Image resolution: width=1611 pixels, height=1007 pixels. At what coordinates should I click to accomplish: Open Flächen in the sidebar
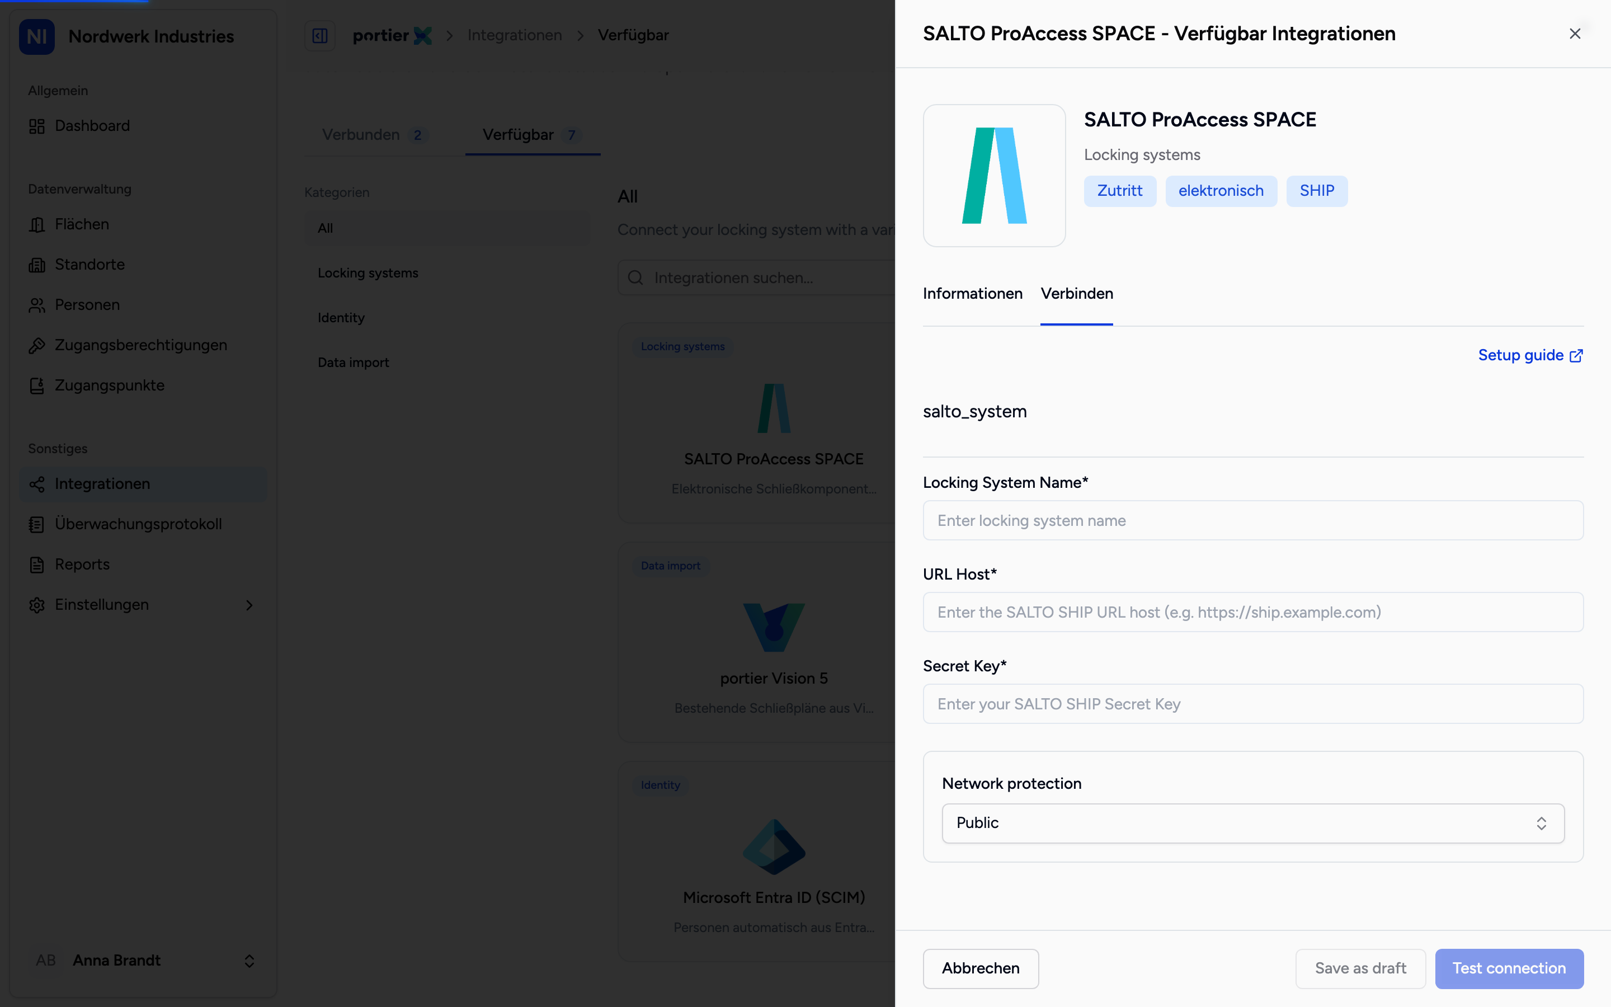pos(143,224)
